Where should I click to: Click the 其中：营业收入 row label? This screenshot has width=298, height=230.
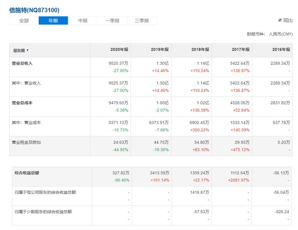(26, 83)
